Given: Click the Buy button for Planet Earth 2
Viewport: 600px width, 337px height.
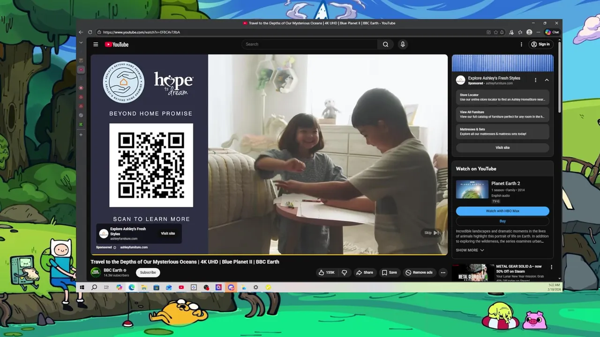Looking at the screenshot, I should [x=502, y=221].
